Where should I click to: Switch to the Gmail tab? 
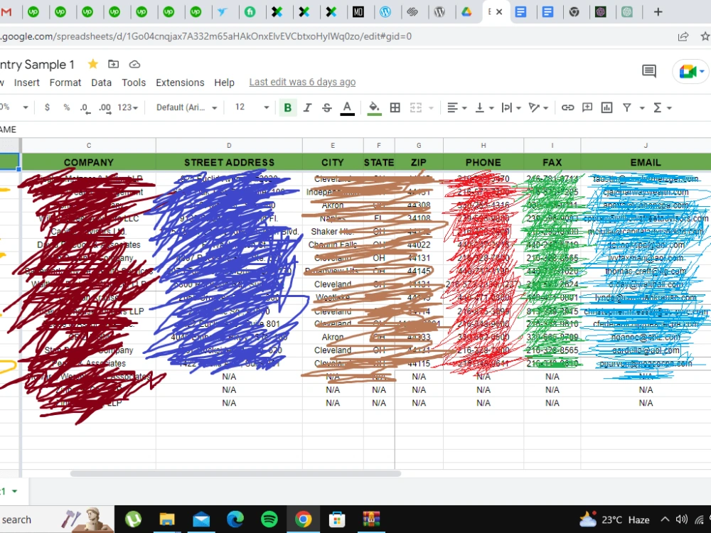click(x=6, y=12)
